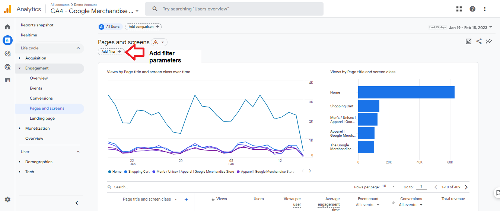
Task: Open the date range Jan 19 - Feb 15 dropdown
Action: 471,27
